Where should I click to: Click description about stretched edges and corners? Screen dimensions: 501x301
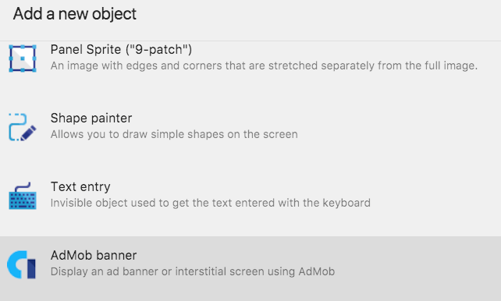tap(264, 66)
